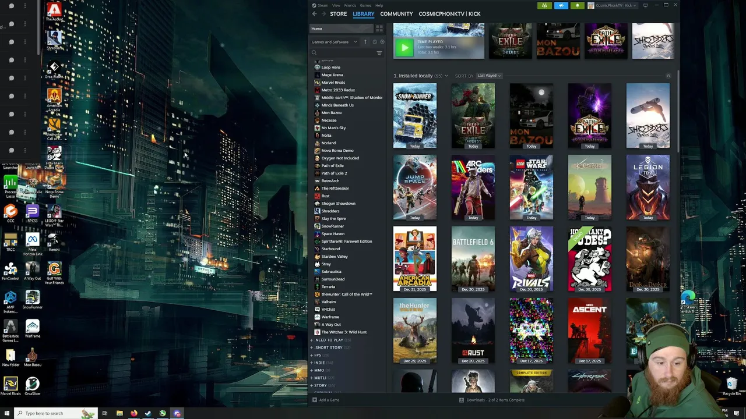
Task: Open Task View on the taskbar
Action: [105, 413]
